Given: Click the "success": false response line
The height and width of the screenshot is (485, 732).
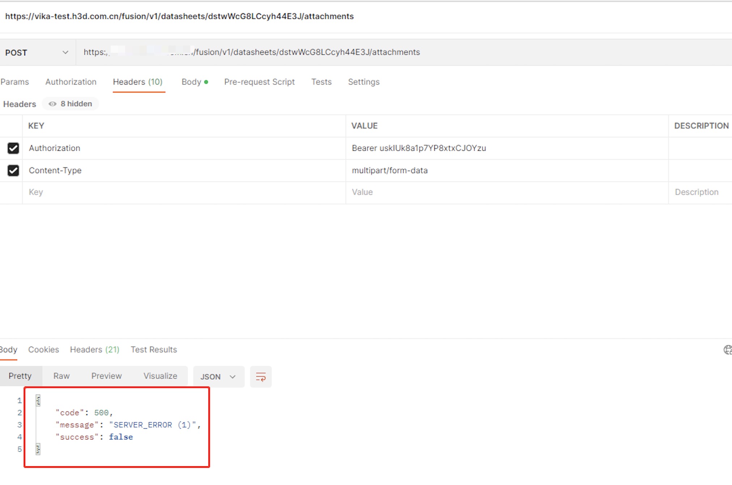Looking at the screenshot, I should 94,437.
